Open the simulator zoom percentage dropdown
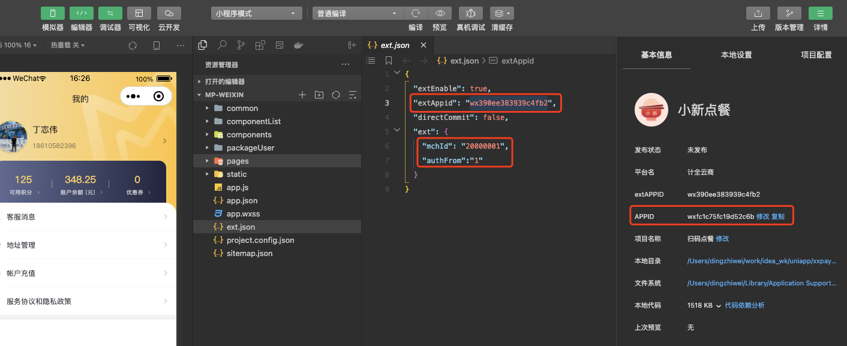The height and width of the screenshot is (346, 847). pos(20,46)
